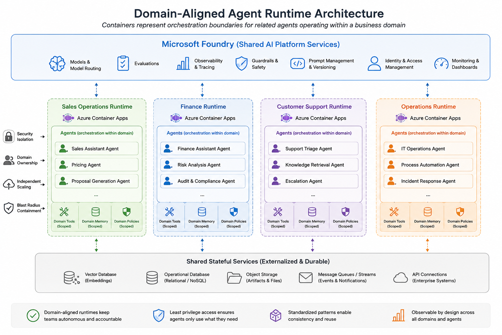Click the Observability & Tracing bar chart icon
Screen dimensions: 502x335
coord(183,63)
